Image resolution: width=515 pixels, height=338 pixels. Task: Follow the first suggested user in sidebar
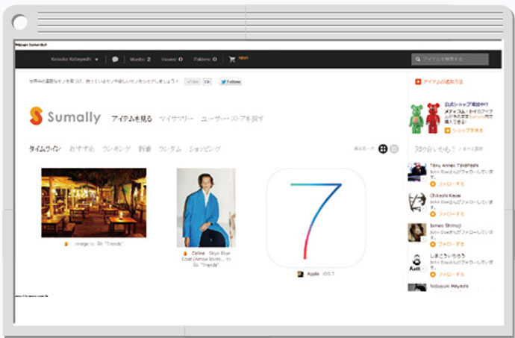tap(448, 184)
